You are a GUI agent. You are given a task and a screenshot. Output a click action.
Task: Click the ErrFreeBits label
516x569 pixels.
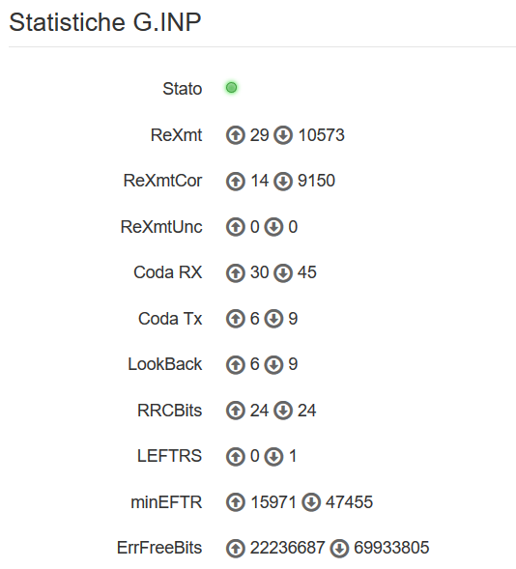pos(159,548)
